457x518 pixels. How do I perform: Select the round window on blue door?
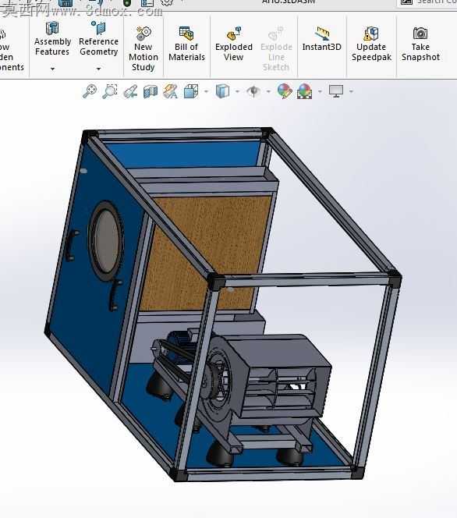pyautogui.click(x=106, y=241)
